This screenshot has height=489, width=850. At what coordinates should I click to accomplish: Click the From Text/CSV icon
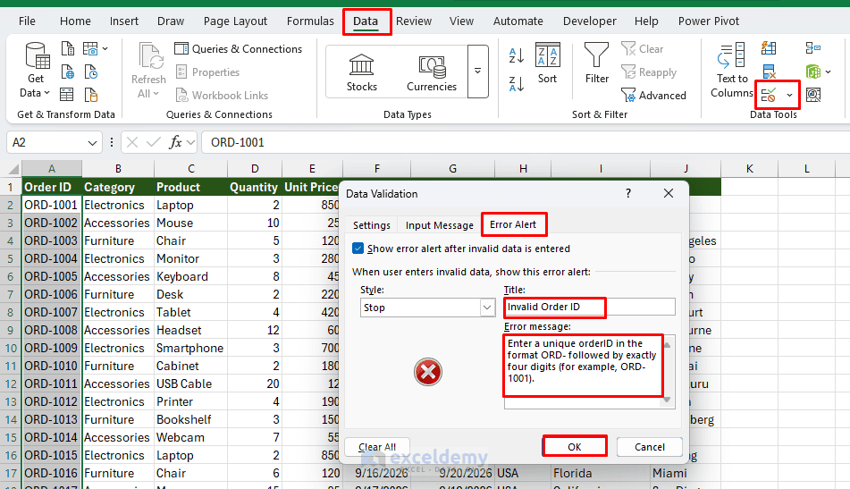coord(68,49)
